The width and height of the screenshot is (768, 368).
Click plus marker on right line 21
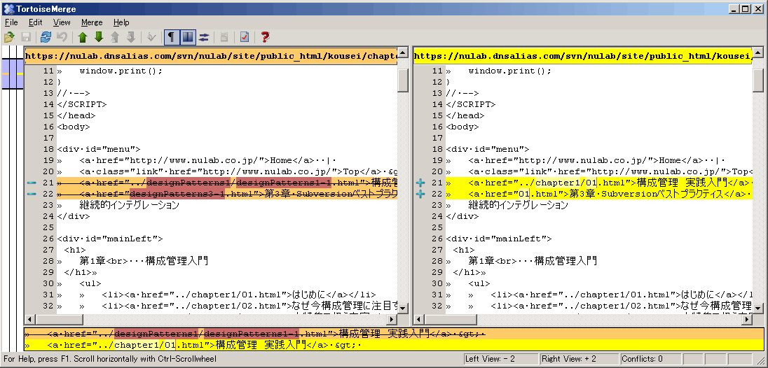(420, 183)
